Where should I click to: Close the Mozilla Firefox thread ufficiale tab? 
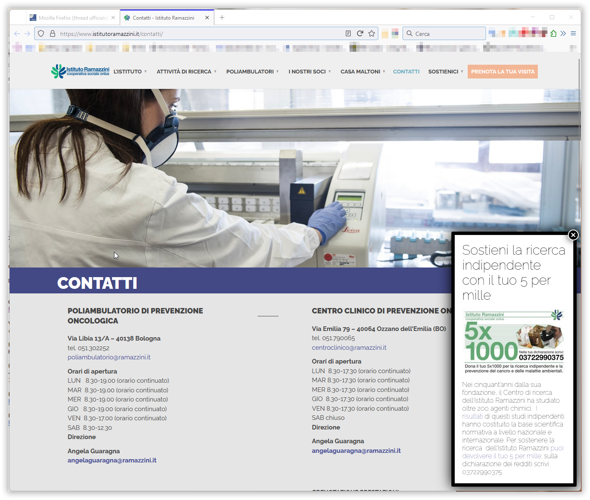pos(113,18)
